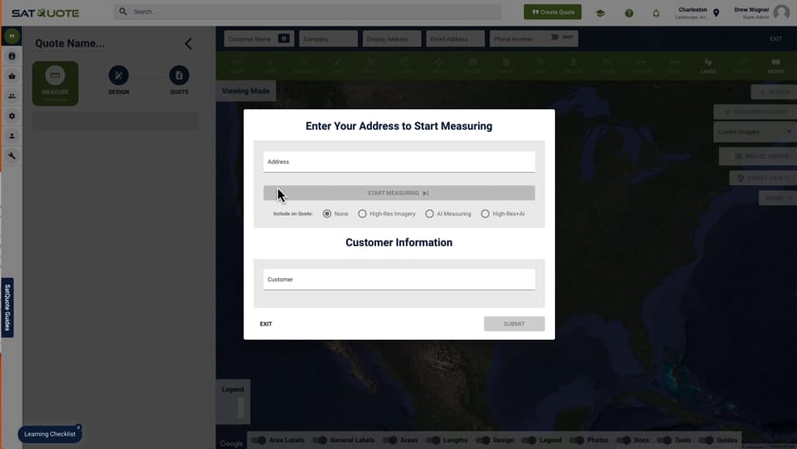Toggle the Guides switch
The image size is (797, 449).
(x=706, y=440)
